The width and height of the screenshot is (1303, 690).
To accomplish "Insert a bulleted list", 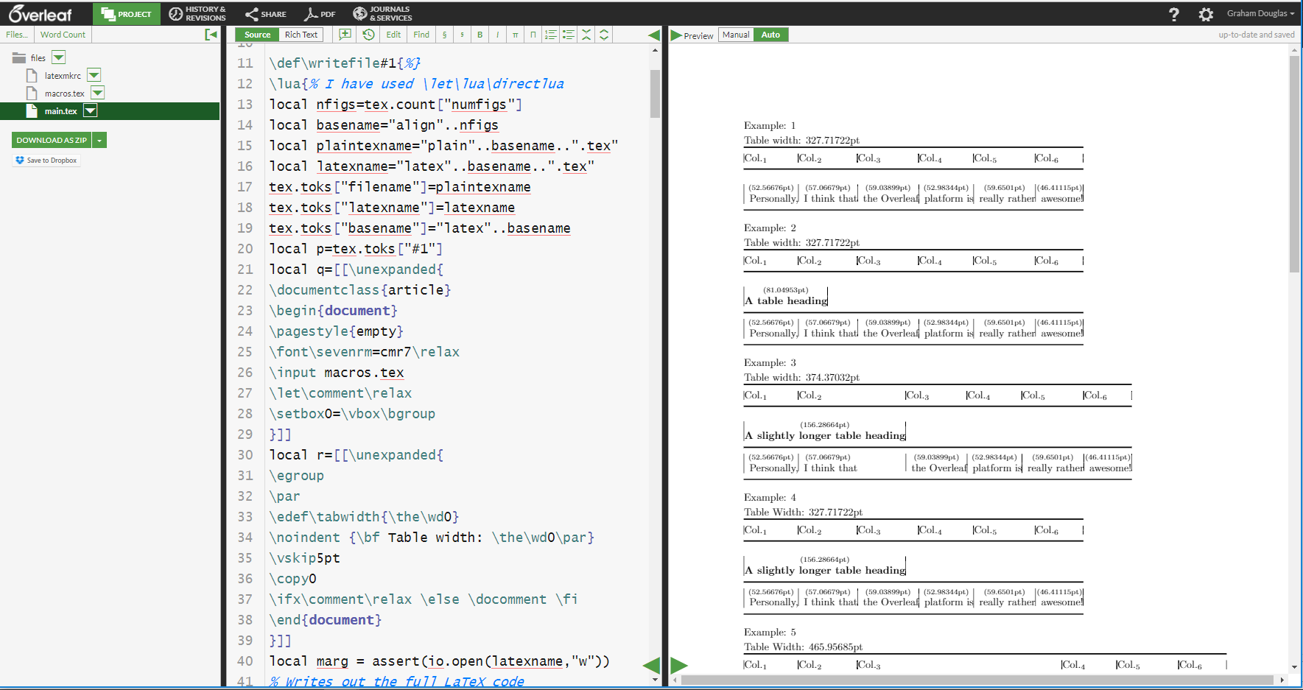I will (x=568, y=35).
